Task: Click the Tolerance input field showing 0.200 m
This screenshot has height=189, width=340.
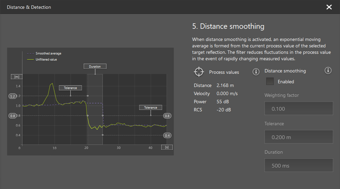Action: click(x=299, y=137)
